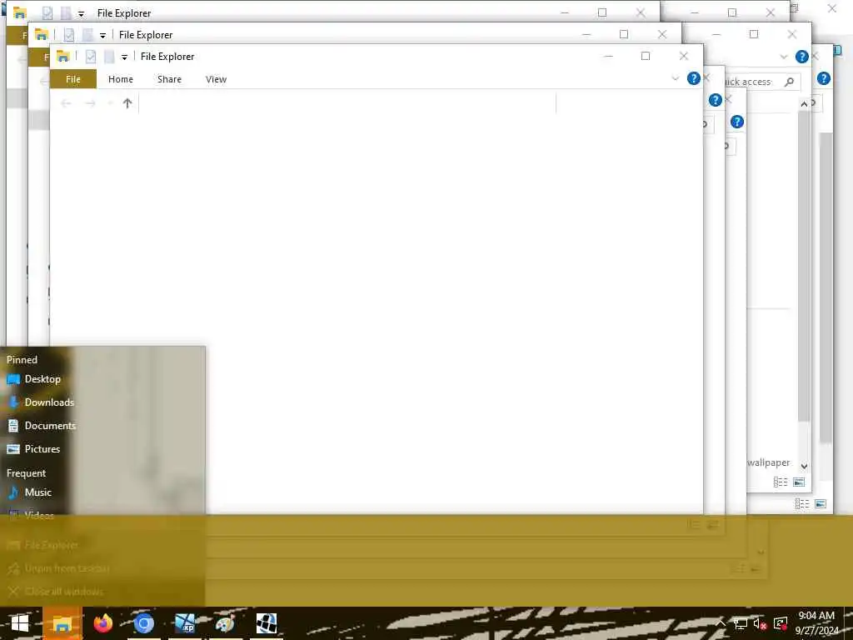The image size is (853, 640).
Task: Open the View ribbon tab
Action: click(x=216, y=79)
